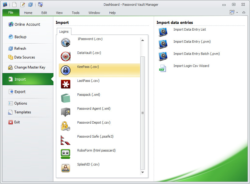Click the new blank document icon in quick access toolbar
Screen dimensions: 250x184
[x=15, y=5]
